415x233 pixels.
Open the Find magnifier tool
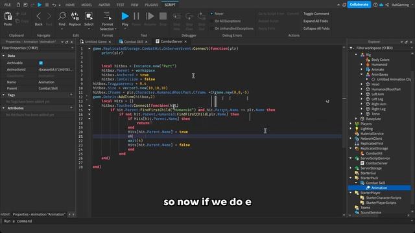click(x=62, y=16)
